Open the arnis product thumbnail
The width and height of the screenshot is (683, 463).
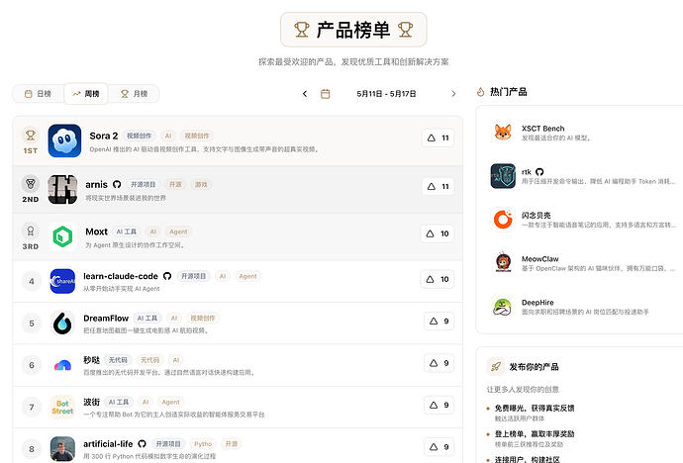pos(62,189)
